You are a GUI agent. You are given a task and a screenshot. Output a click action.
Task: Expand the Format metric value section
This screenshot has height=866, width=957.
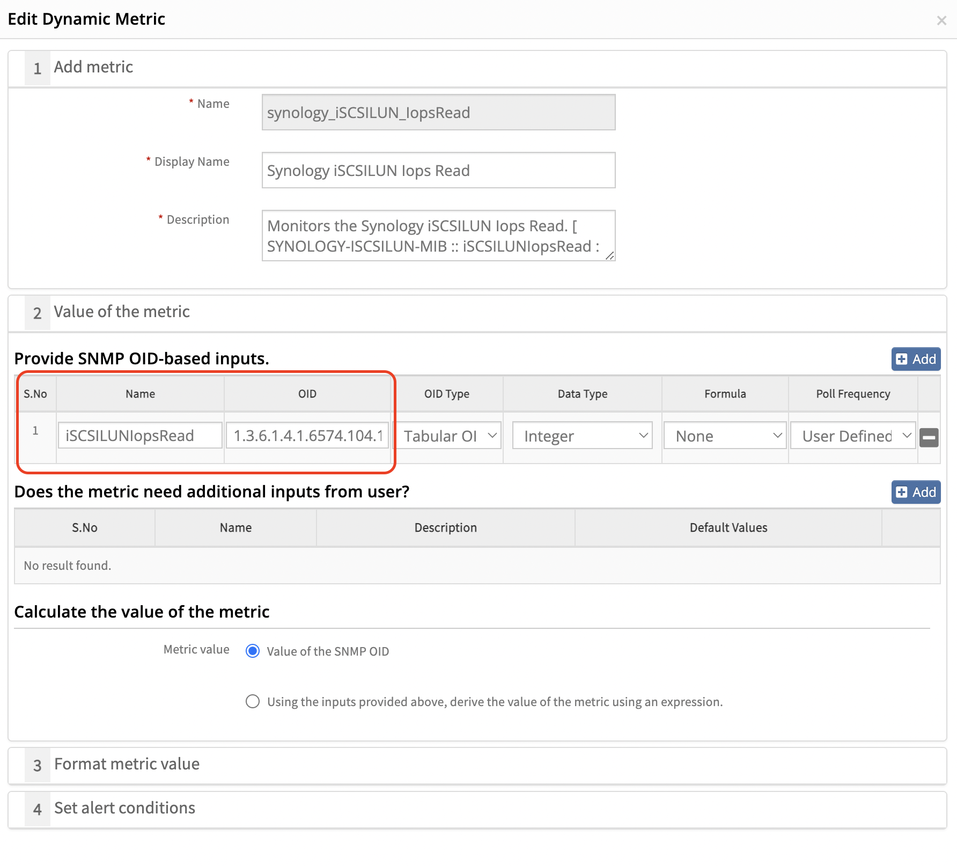127,764
